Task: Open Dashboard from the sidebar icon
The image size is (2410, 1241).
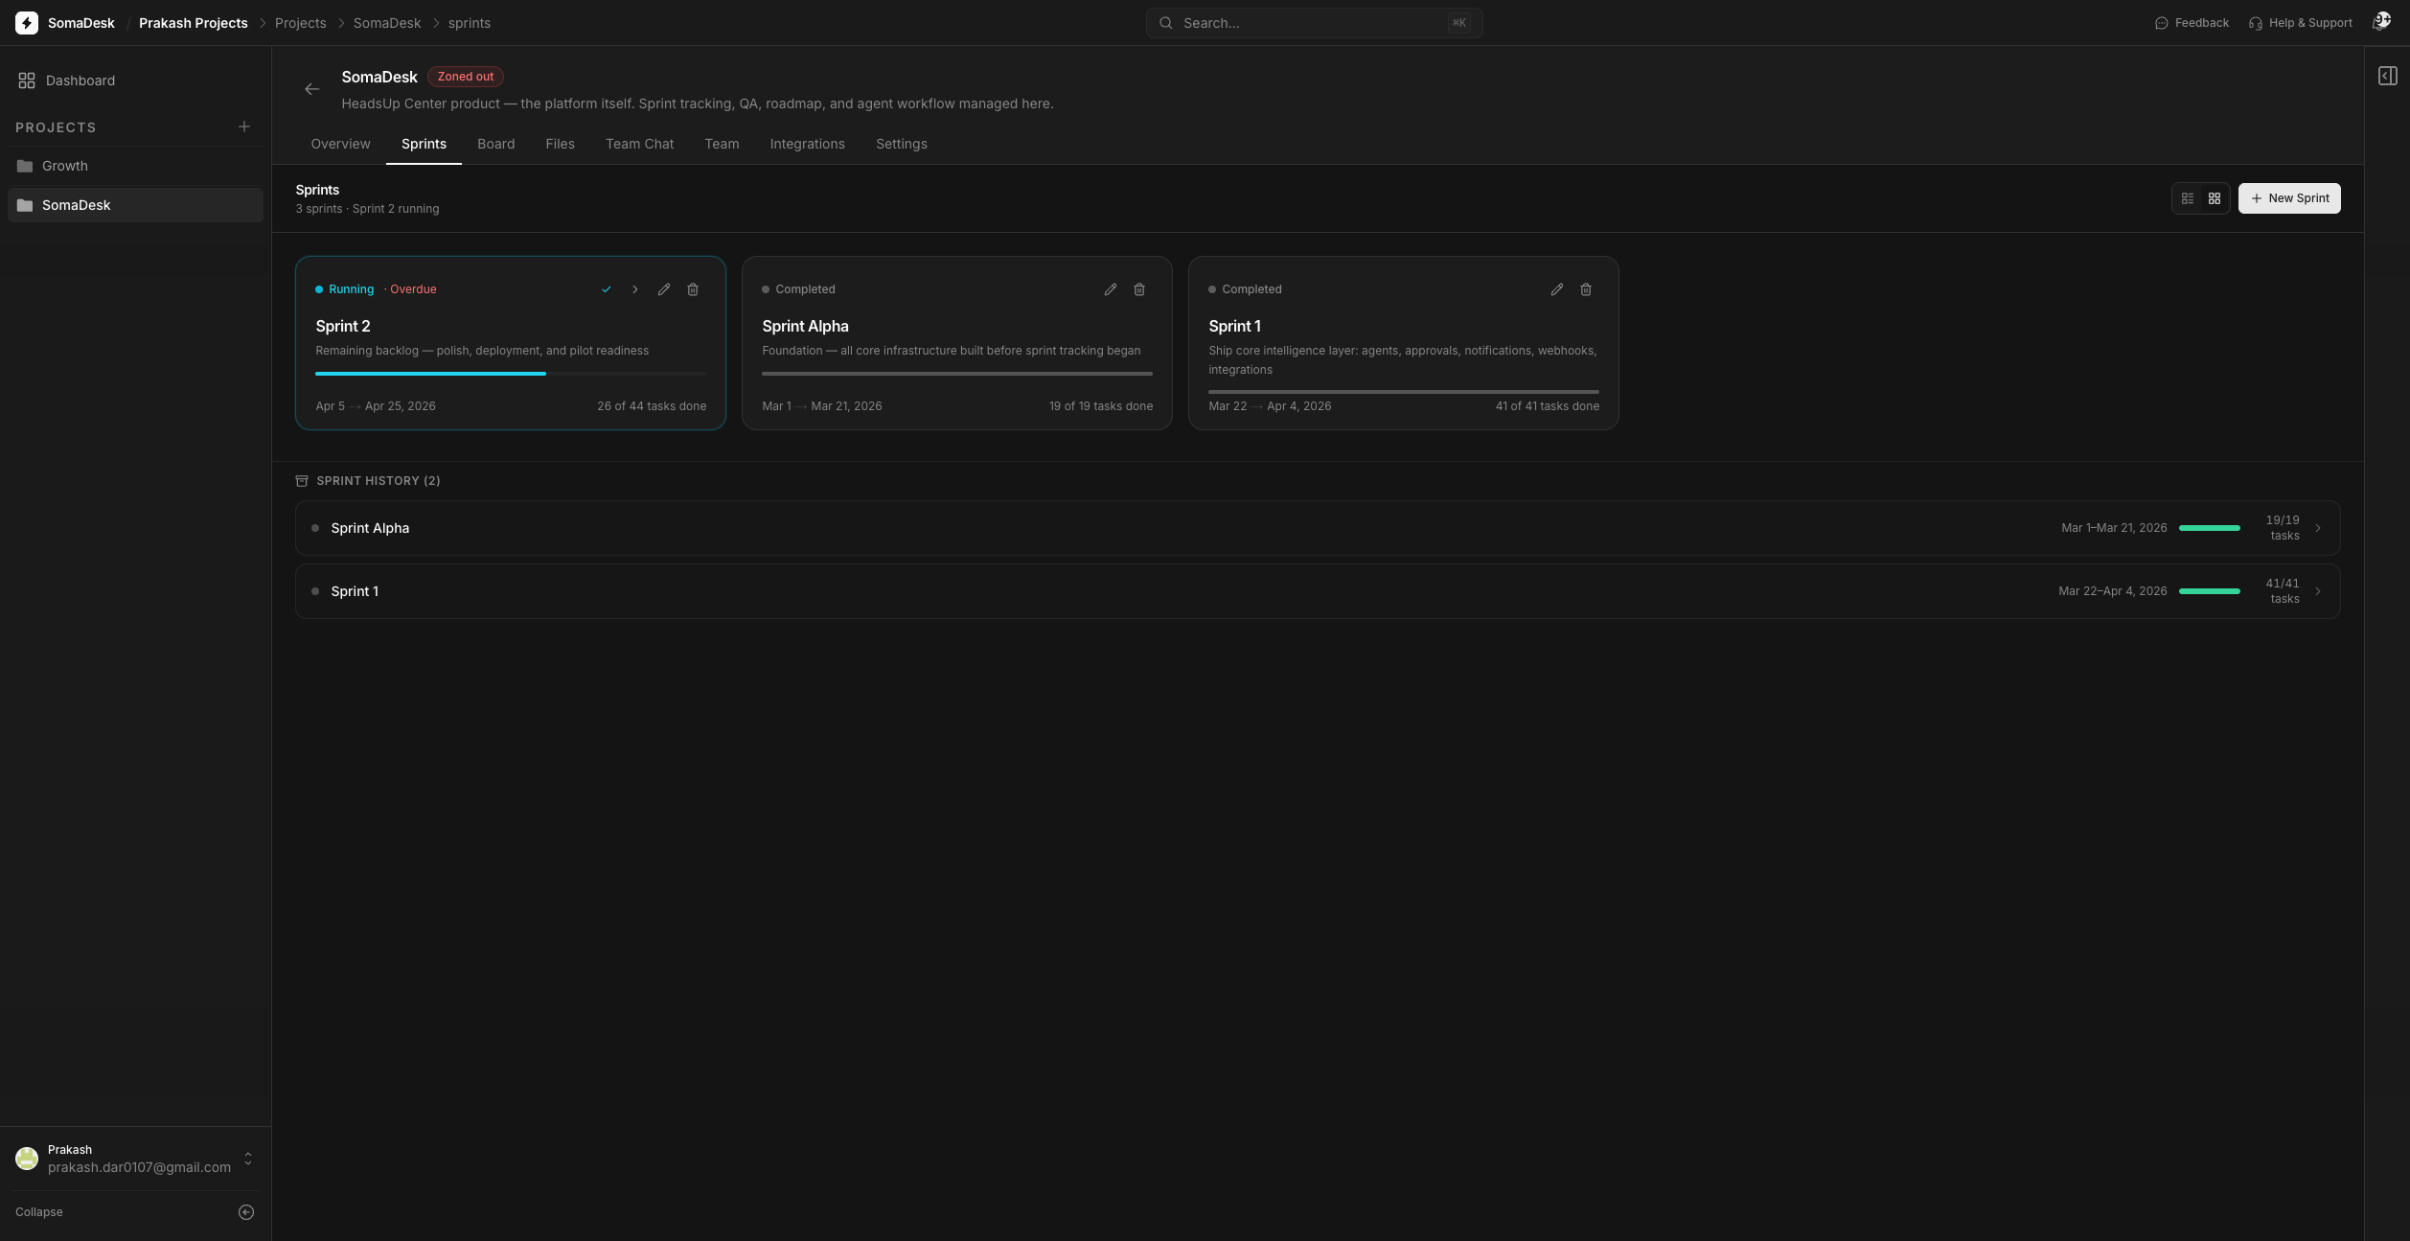Action: 27,80
